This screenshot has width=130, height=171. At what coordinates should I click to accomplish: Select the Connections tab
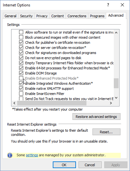77,16
